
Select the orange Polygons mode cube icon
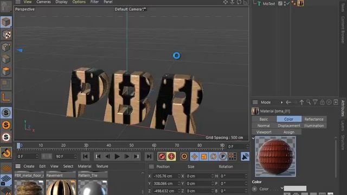tap(6, 71)
